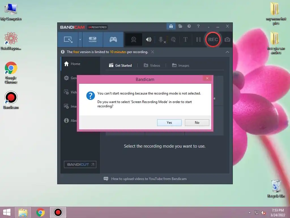The image size is (290, 218).
Task: Dismiss the free version notice
Action: coord(152,52)
